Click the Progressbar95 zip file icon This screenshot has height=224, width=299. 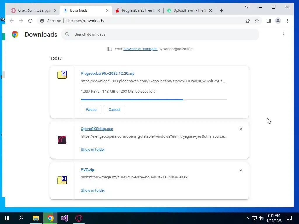(62, 74)
